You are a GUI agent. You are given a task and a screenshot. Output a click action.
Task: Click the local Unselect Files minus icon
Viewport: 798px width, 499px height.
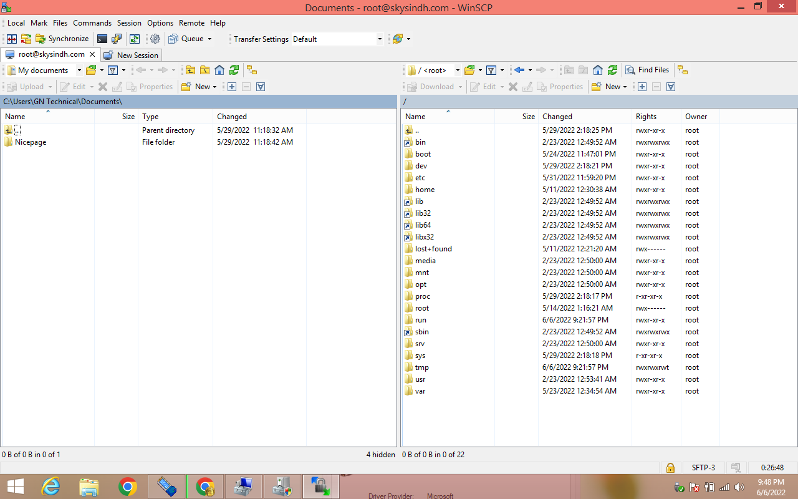click(246, 87)
